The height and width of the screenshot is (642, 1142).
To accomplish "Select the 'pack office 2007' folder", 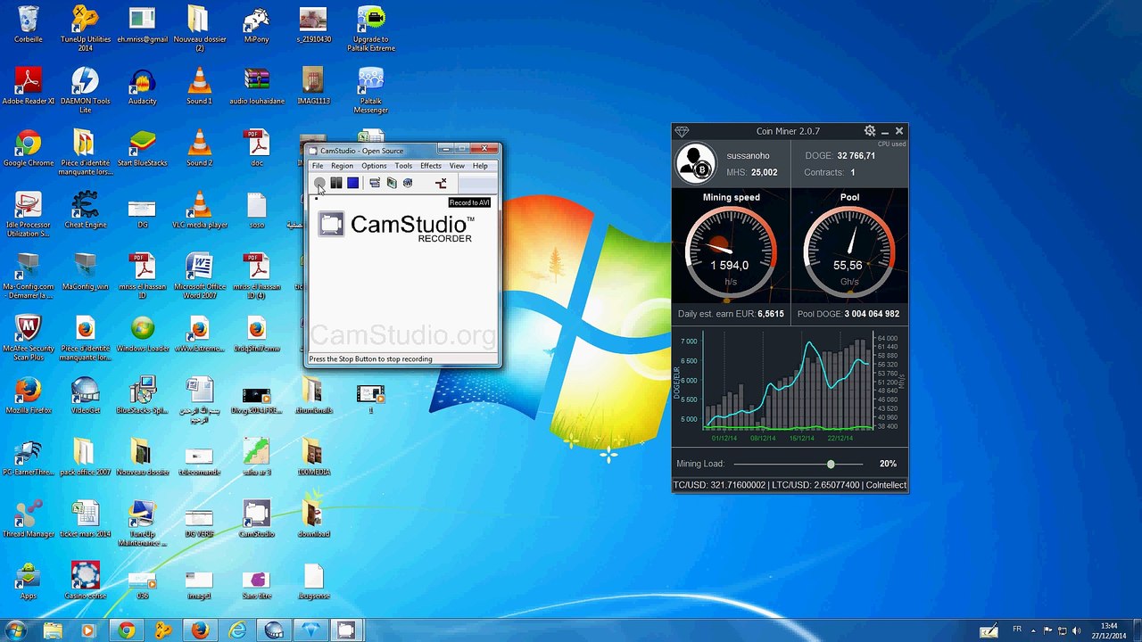I will [85, 457].
